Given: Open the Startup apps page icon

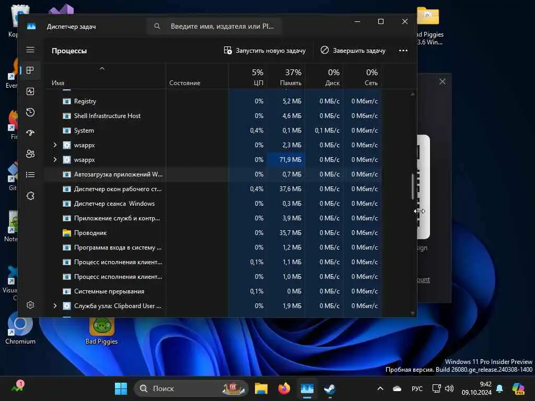Looking at the screenshot, I should point(30,133).
